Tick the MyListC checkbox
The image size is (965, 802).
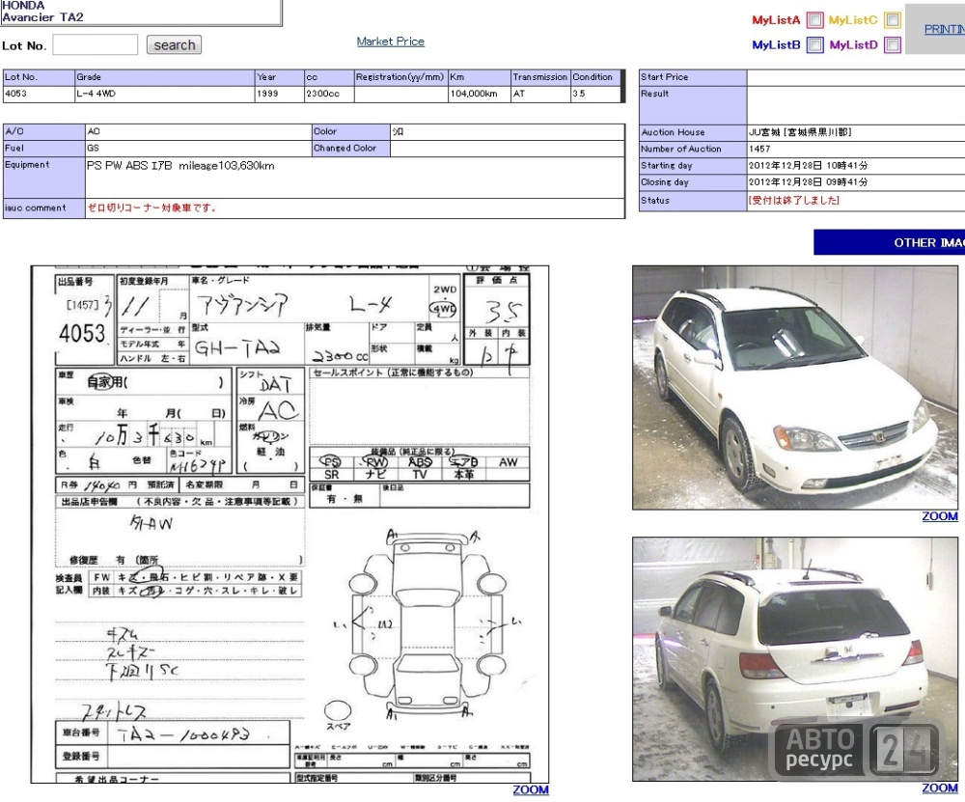(893, 20)
